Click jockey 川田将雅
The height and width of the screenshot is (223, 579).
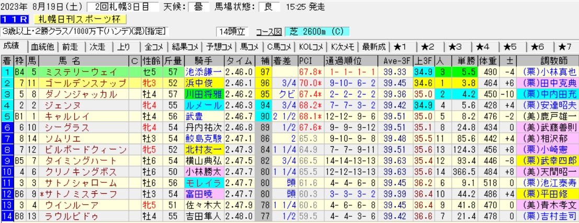click(202, 95)
